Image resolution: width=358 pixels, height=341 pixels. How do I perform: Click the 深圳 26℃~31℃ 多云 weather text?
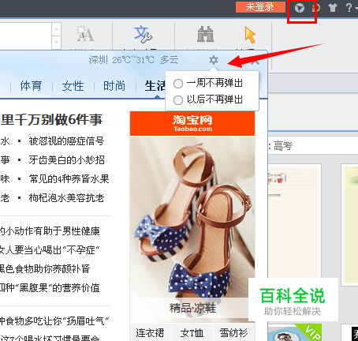[x=134, y=60]
